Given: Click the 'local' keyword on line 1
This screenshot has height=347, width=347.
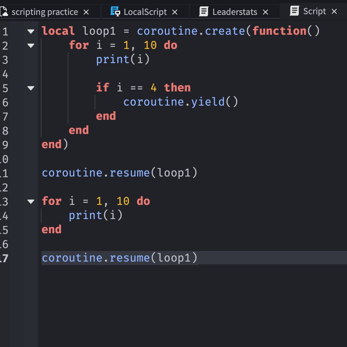Looking at the screenshot, I should click(58, 31).
